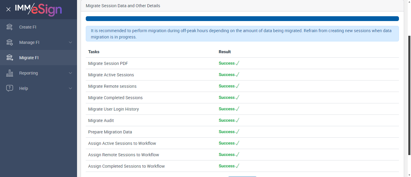Expand the Help chevron
This screenshot has height=177, width=411.
click(70, 88)
